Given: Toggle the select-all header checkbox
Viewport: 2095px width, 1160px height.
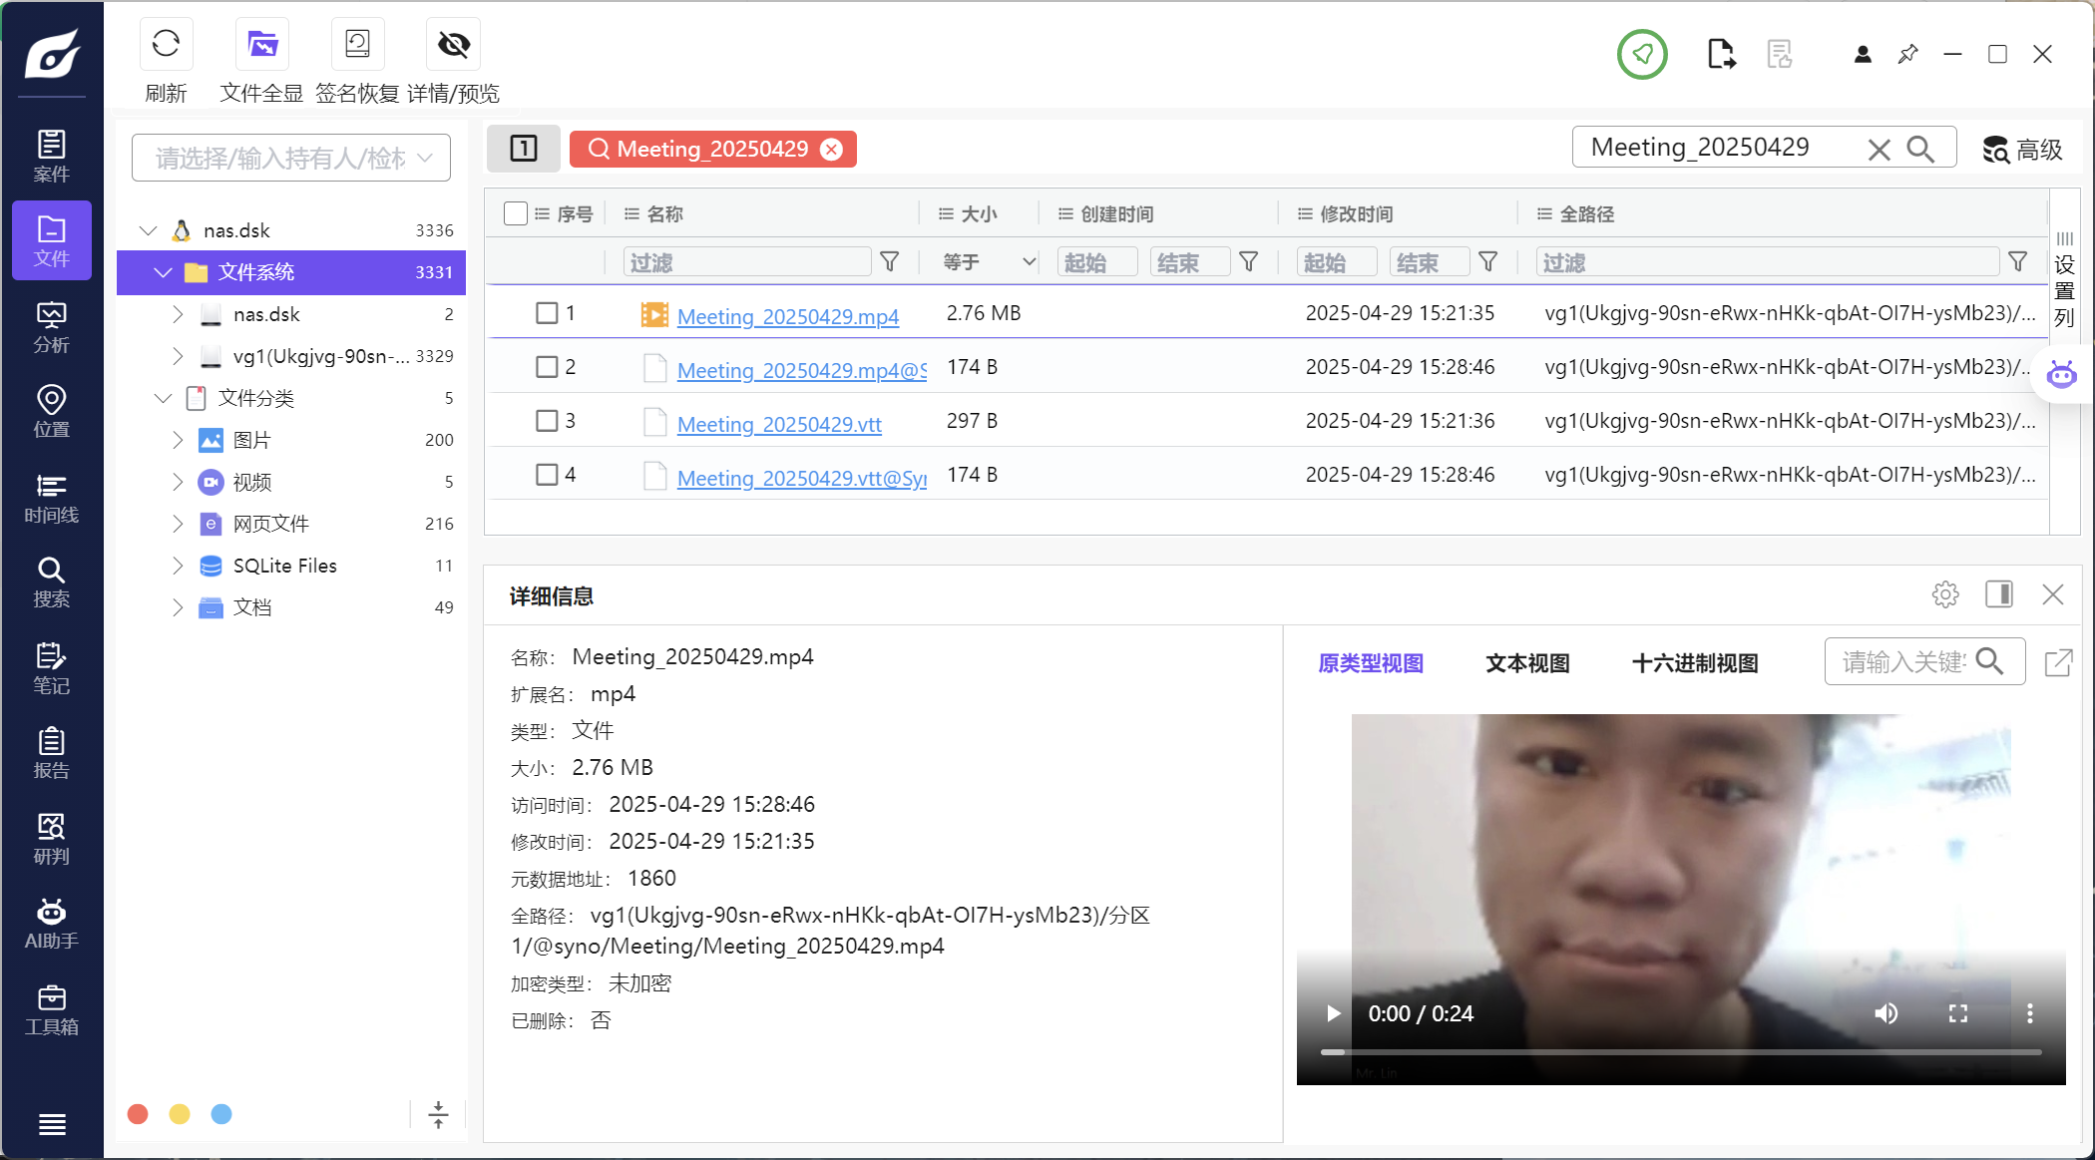Looking at the screenshot, I should [516, 213].
